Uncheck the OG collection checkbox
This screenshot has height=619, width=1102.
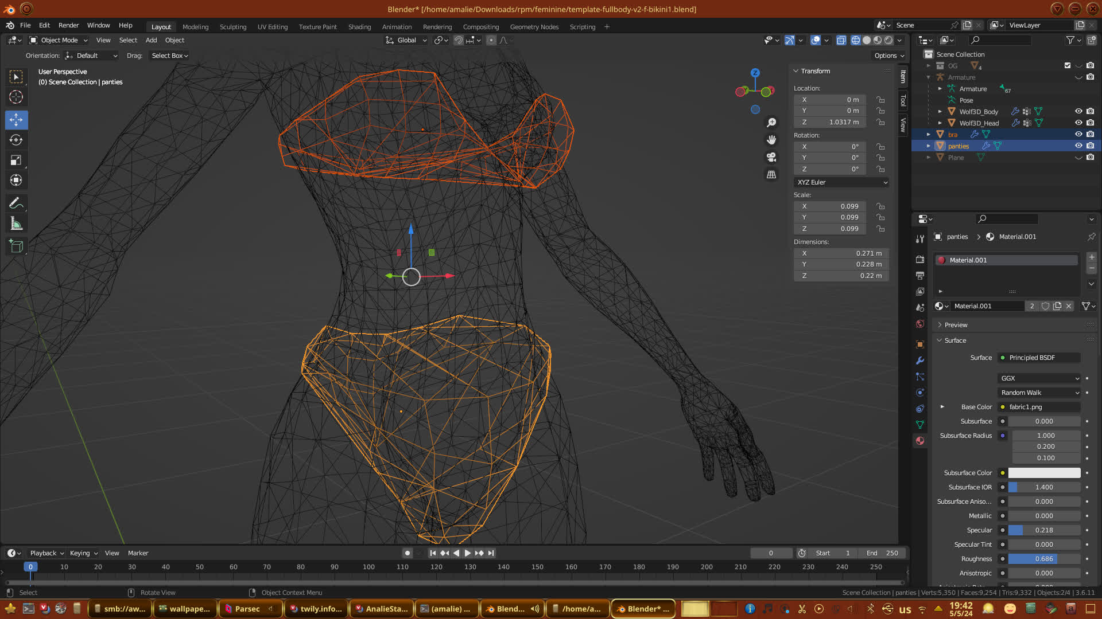click(1067, 65)
